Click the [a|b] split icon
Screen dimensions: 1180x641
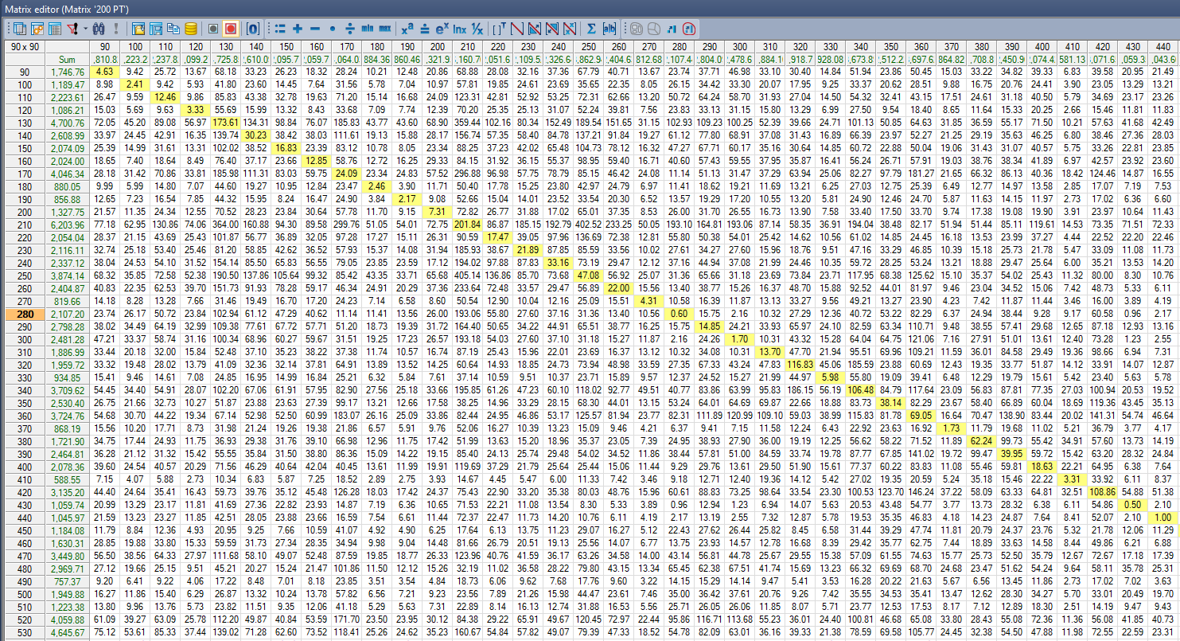point(609,29)
